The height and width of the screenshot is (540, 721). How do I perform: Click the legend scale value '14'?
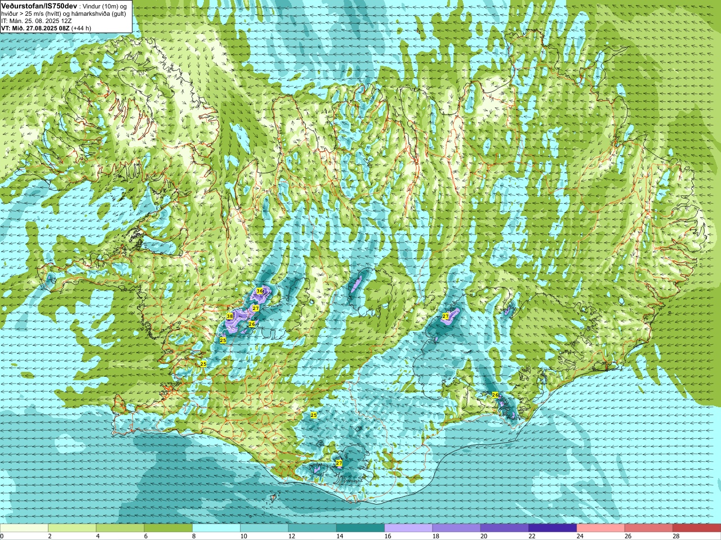[x=340, y=536]
